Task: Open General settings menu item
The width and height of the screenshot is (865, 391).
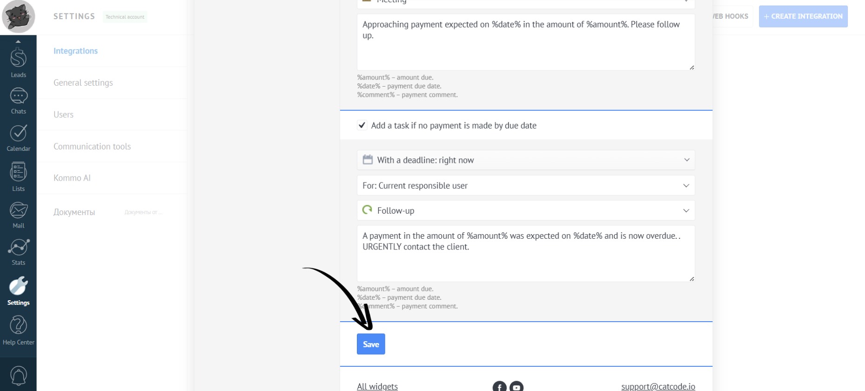Action: pos(83,83)
